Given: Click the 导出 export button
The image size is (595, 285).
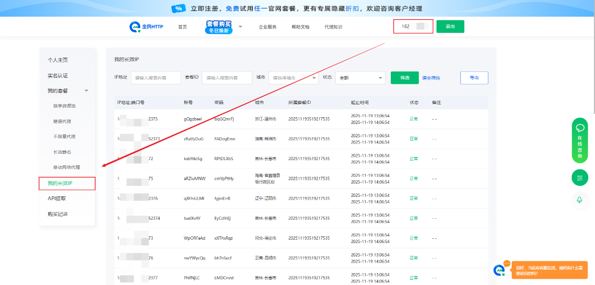Looking at the screenshot, I should [474, 78].
